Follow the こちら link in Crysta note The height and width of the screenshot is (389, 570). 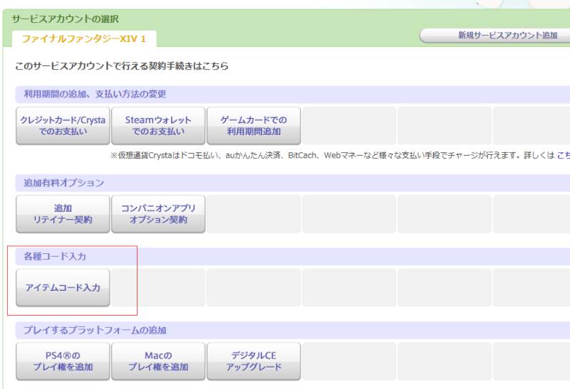(564, 155)
